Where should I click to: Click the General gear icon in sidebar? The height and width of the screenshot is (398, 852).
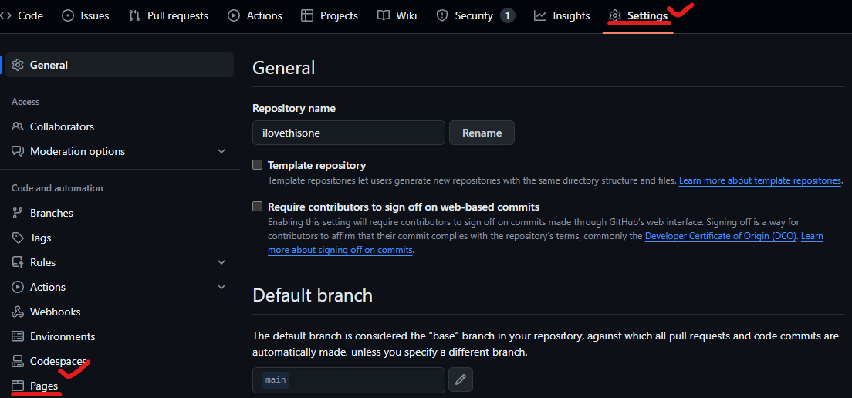pos(18,65)
